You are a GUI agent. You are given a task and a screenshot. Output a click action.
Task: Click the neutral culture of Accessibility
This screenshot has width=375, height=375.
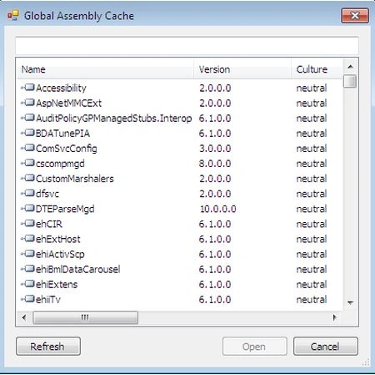click(x=312, y=89)
